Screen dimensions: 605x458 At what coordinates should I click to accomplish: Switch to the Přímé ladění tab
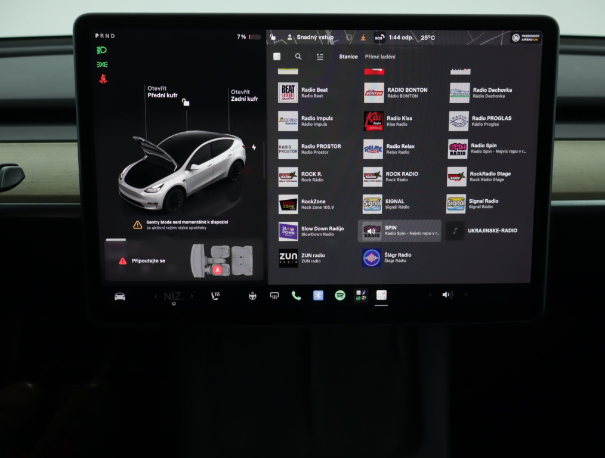click(x=380, y=57)
